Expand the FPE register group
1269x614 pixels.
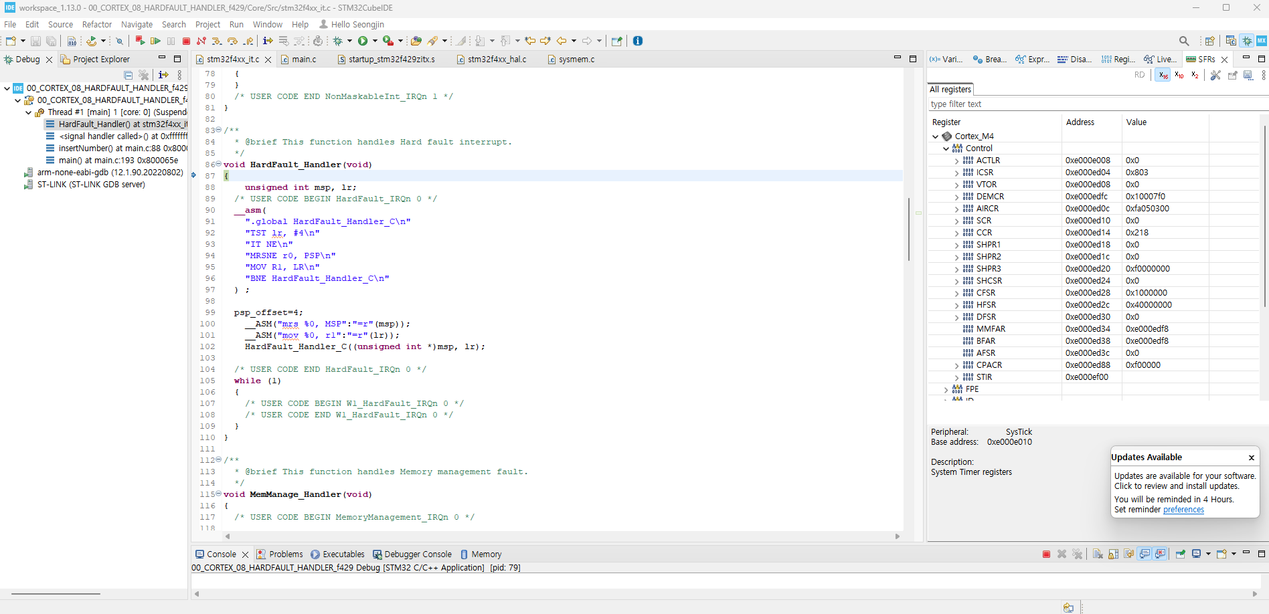coord(946,389)
